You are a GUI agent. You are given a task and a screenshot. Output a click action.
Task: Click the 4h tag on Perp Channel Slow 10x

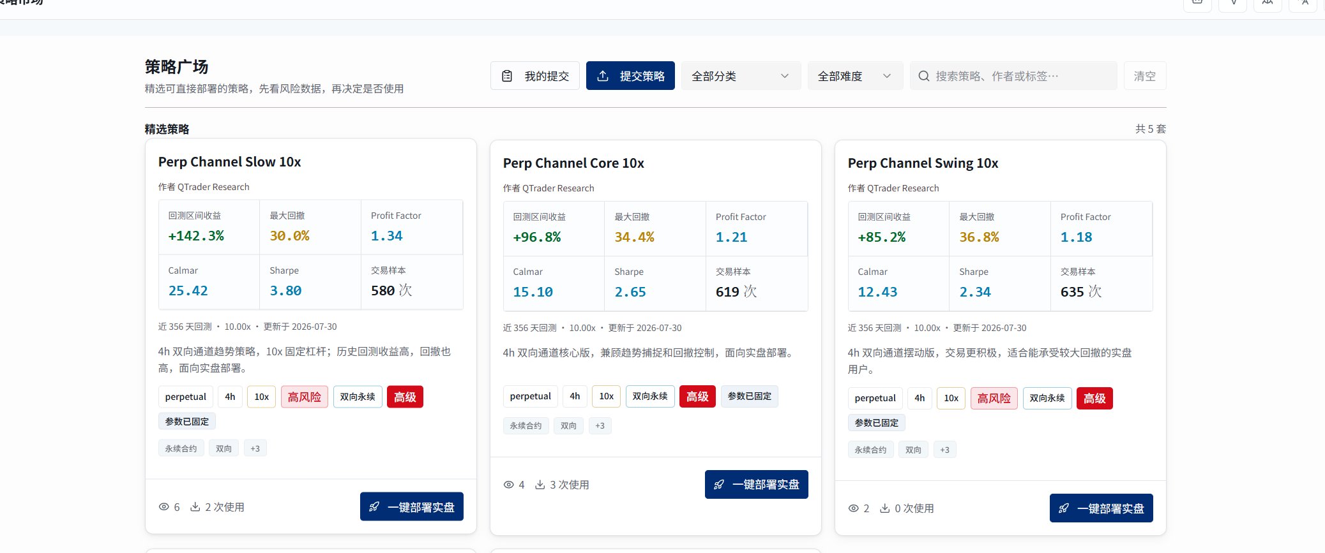tap(231, 397)
